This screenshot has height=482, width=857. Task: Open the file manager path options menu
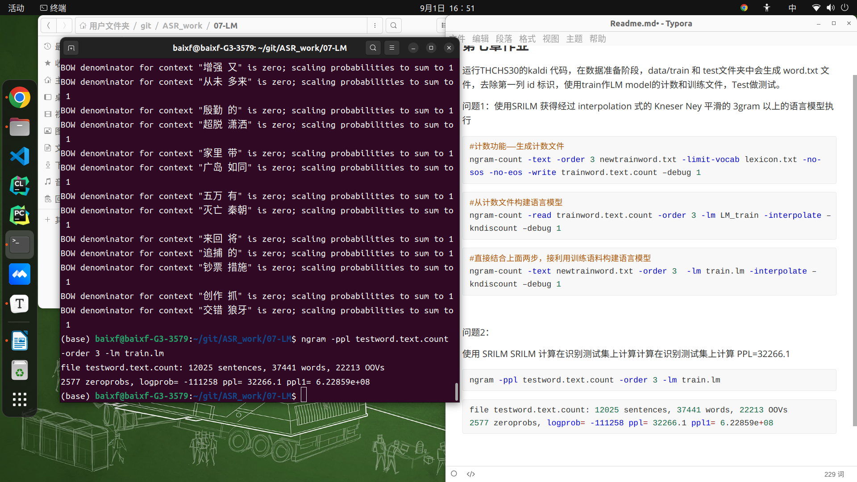(x=375, y=25)
